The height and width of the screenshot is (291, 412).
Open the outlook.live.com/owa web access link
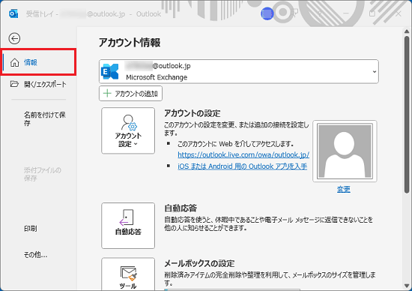pyautogui.click(x=243, y=154)
